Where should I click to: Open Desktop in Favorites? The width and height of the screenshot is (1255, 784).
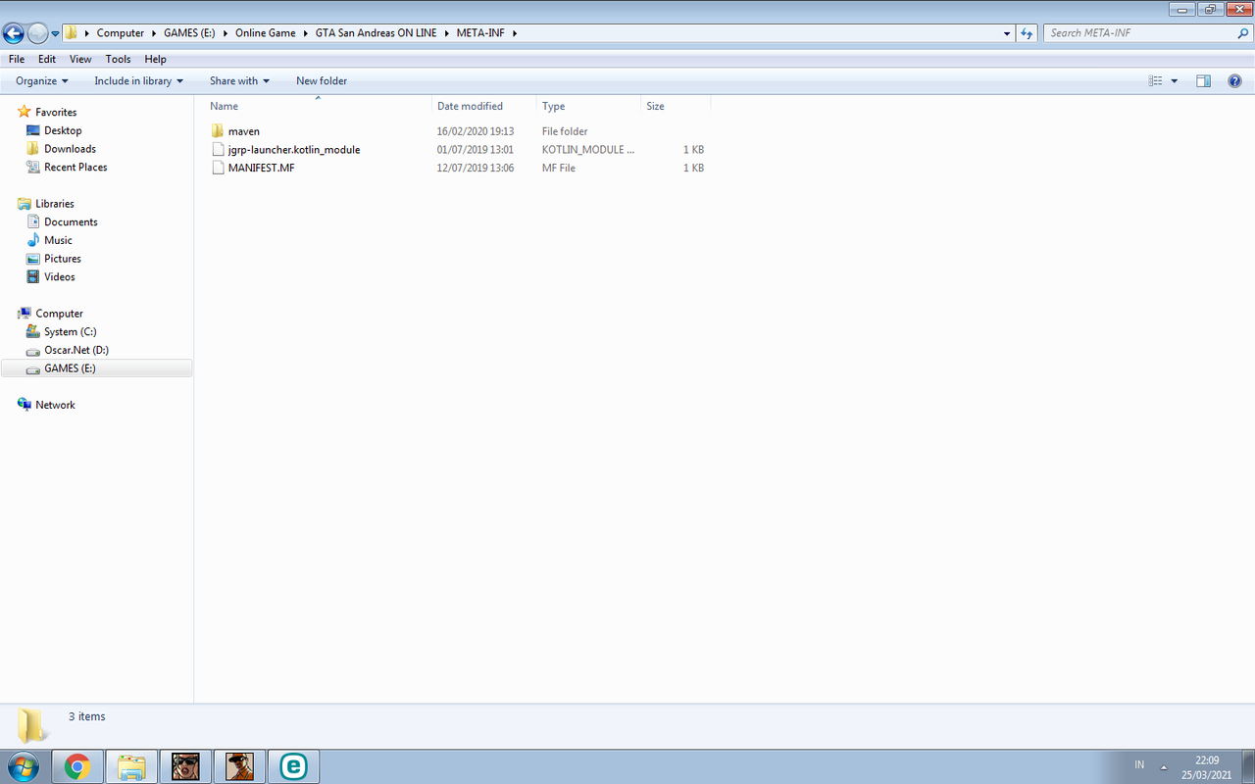63,130
